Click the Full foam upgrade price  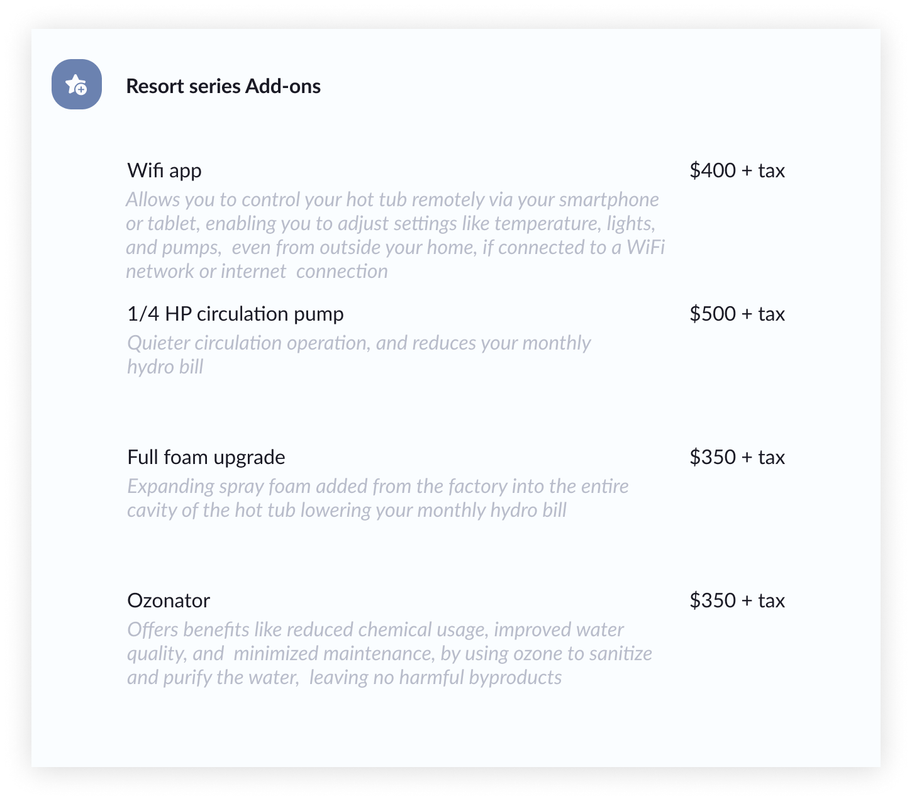737,457
